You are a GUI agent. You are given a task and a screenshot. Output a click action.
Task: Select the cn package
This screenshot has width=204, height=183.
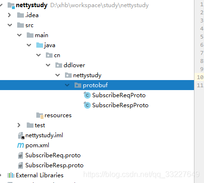(x=57, y=55)
